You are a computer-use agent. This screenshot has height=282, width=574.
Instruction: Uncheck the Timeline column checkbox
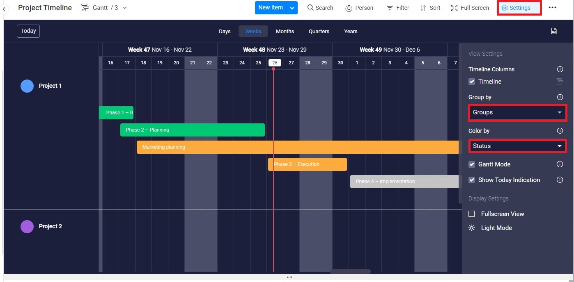click(472, 82)
